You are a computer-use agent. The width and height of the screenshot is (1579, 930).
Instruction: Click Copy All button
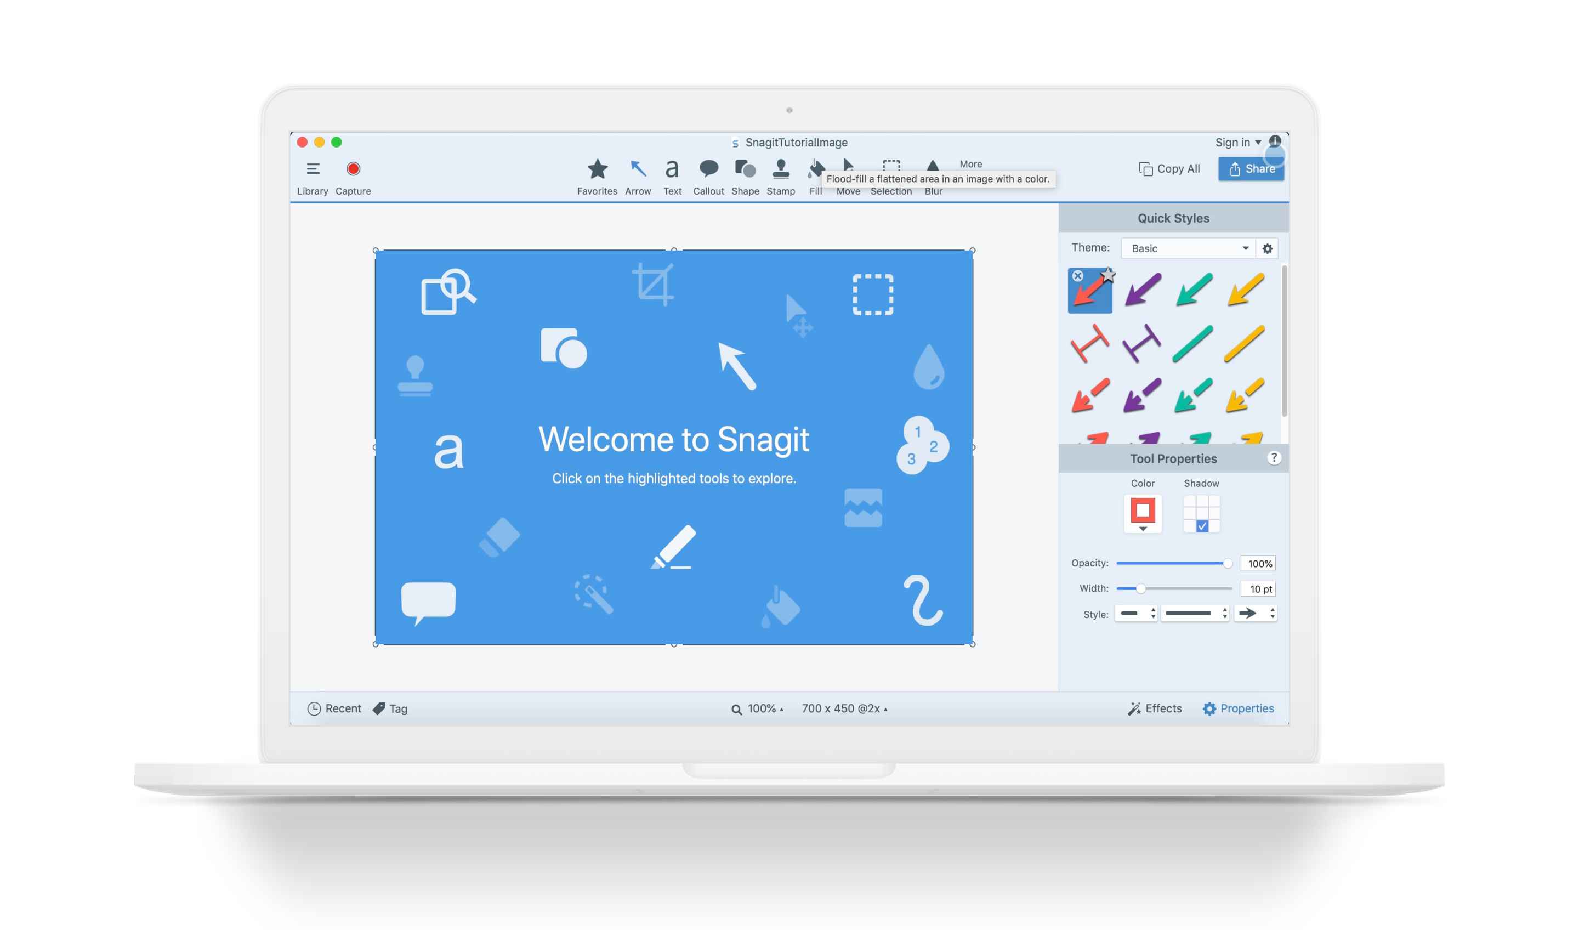click(1168, 167)
